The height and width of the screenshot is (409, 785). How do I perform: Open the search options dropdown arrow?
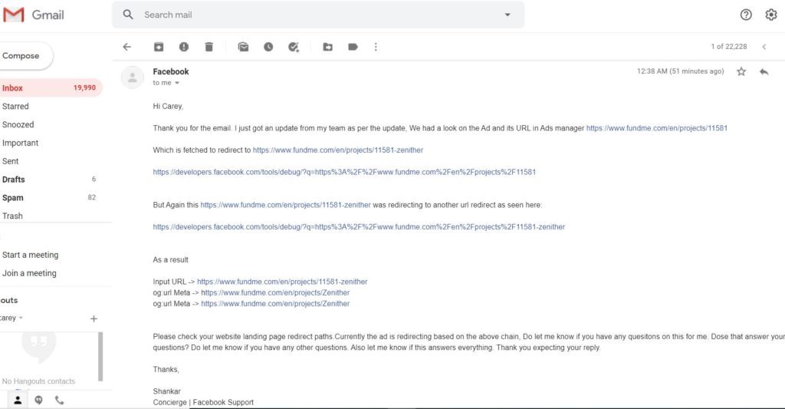[507, 15]
